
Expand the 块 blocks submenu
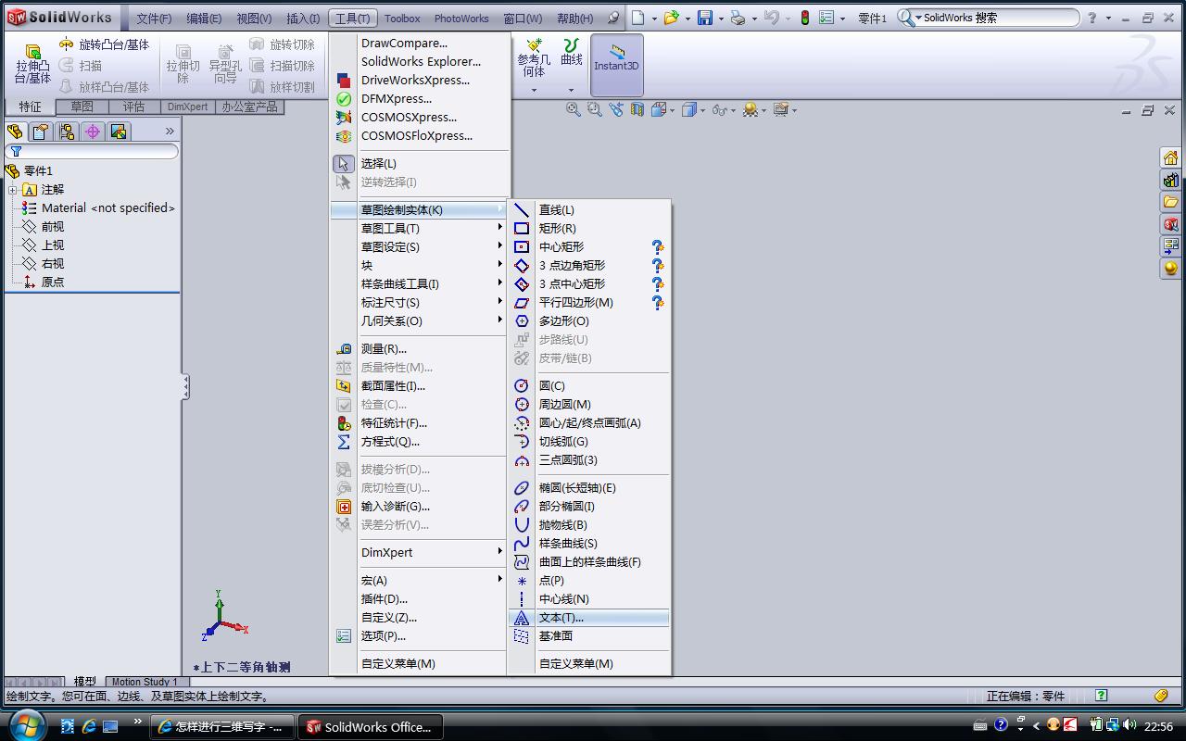coord(419,266)
